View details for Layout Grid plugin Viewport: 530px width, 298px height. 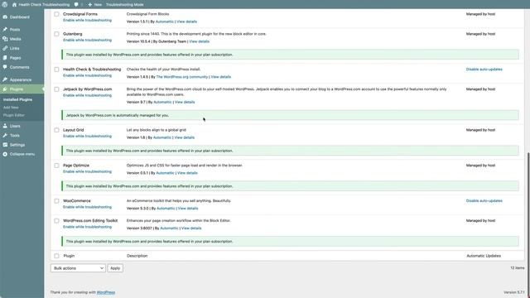(184, 137)
